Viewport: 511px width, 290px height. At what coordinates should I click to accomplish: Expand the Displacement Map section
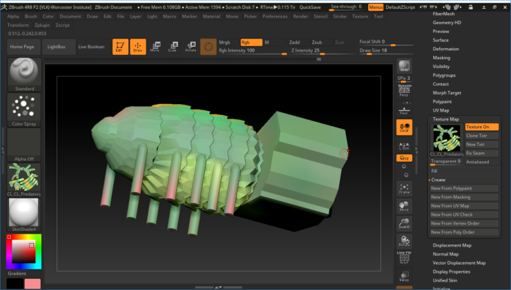pyautogui.click(x=452, y=245)
